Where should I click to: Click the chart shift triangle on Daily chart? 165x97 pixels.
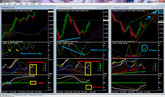pyautogui.click(x=92, y=10)
